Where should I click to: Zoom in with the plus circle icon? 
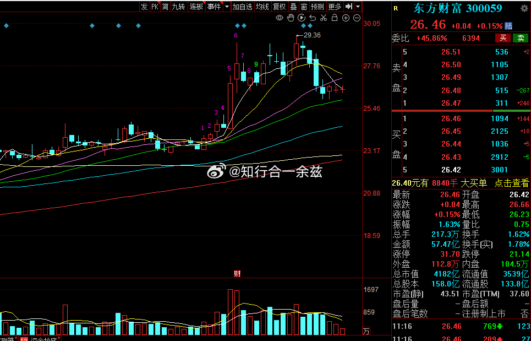[x=346, y=18]
